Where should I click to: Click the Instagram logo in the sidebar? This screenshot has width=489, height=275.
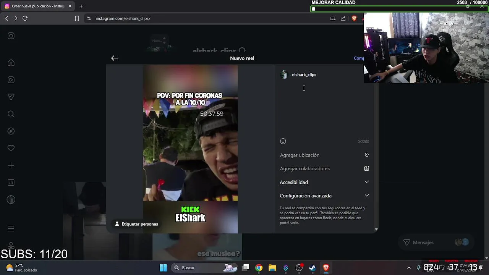pyautogui.click(x=11, y=36)
